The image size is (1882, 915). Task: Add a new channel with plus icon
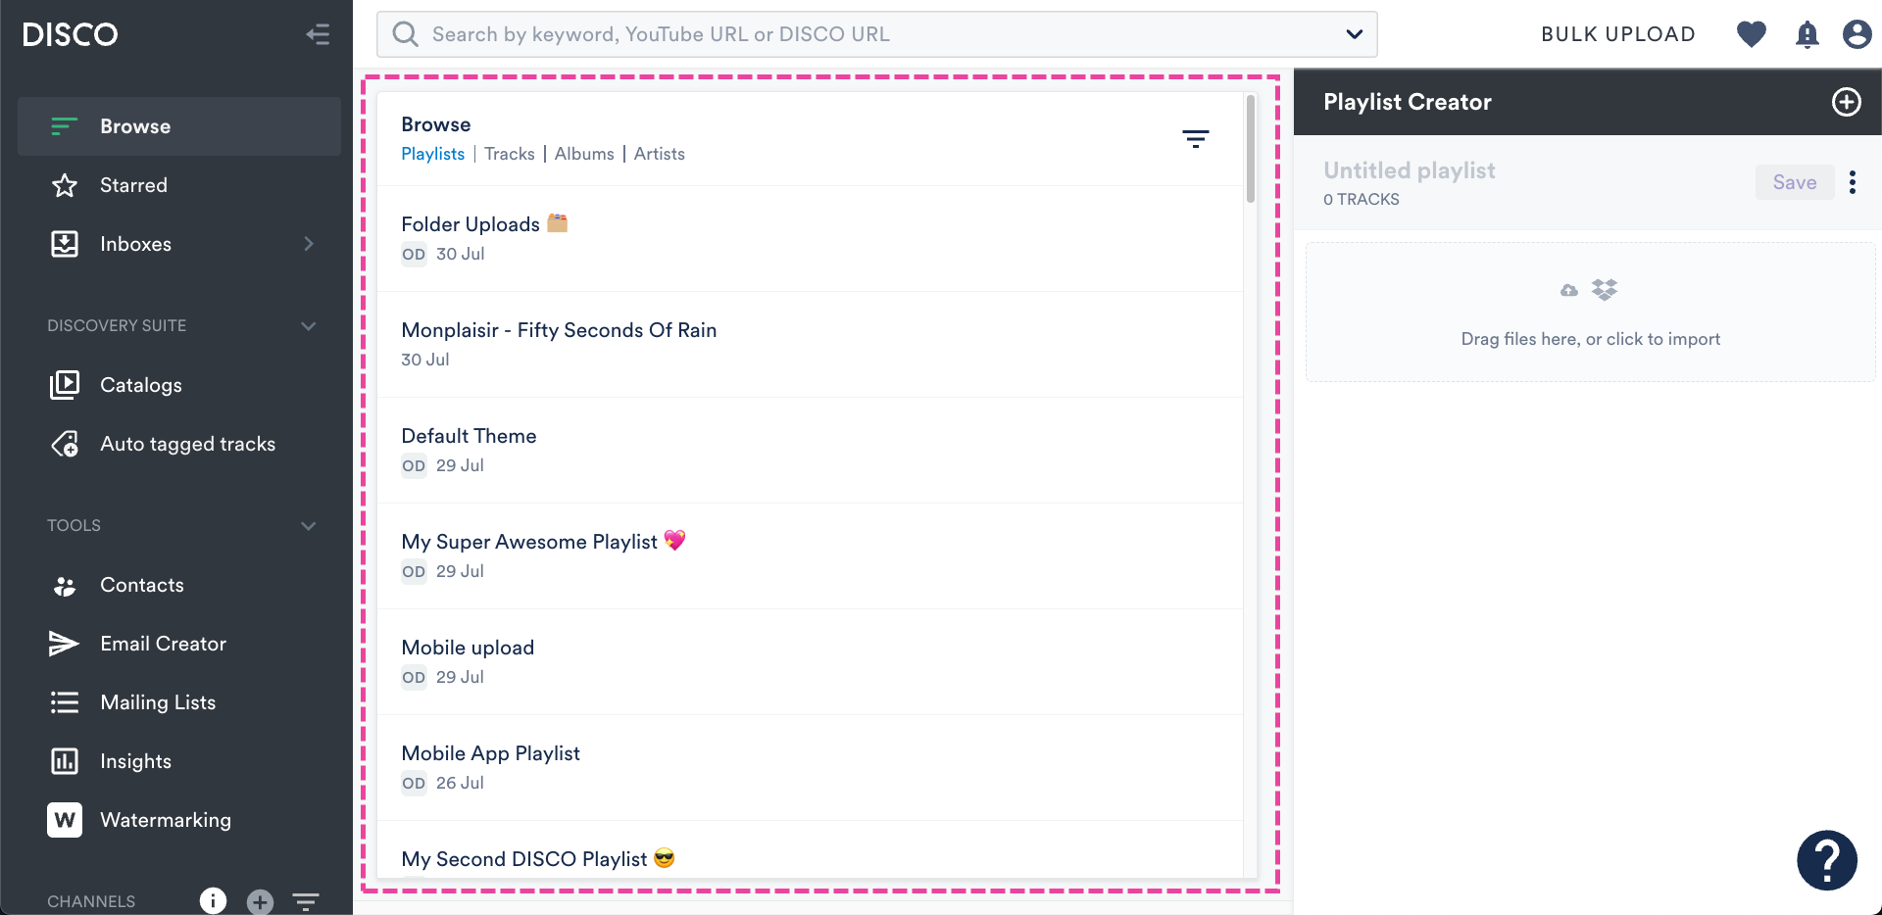[x=260, y=901]
